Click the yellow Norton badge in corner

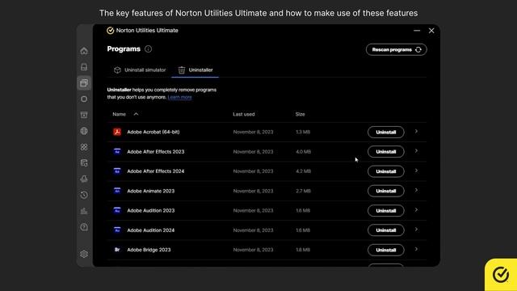click(501, 275)
